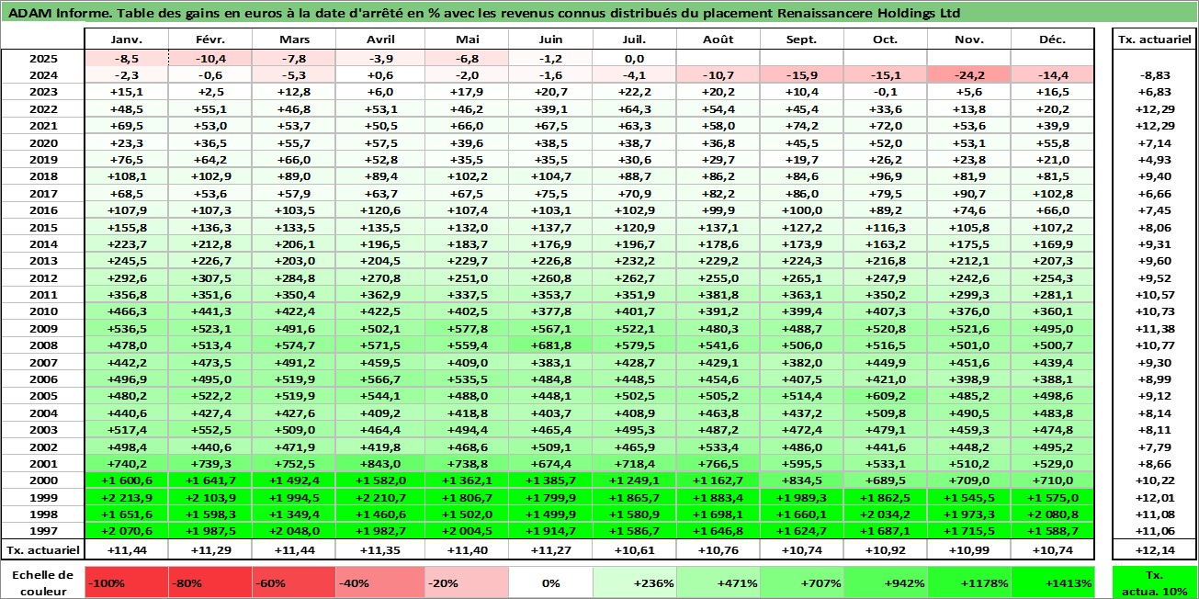The width and height of the screenshot is (1199, 599).
Task: Click the Nov. actuarial rate +10,99 in bottom row
Action: click(969, 549)
